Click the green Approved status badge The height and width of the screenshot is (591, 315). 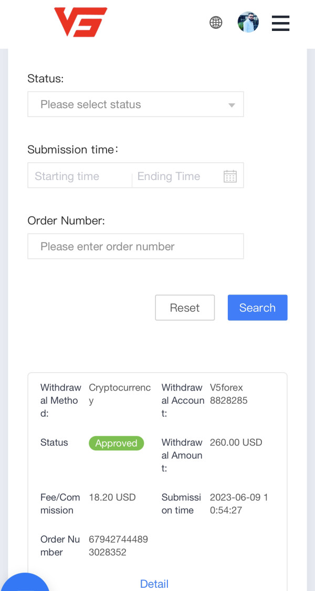coord(117,443)
